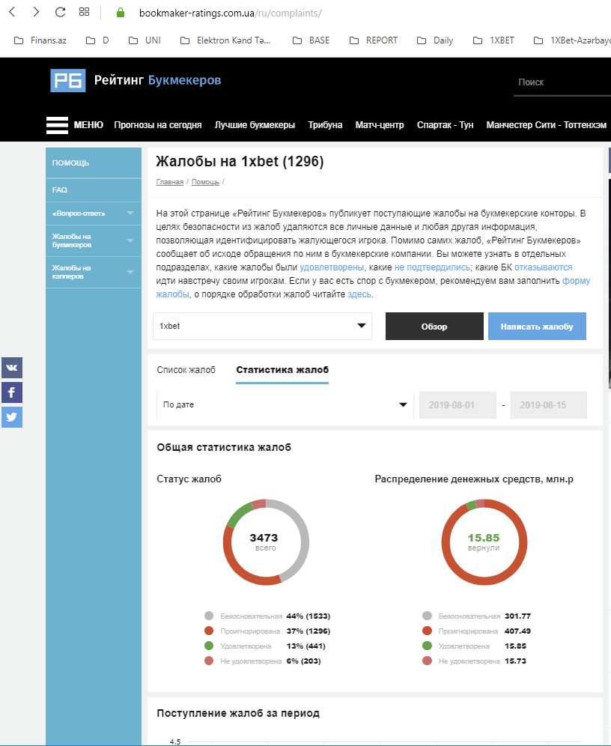
Task: Click green Удовлетворена swatch with 13% (441)
Action: pos(209,646)
